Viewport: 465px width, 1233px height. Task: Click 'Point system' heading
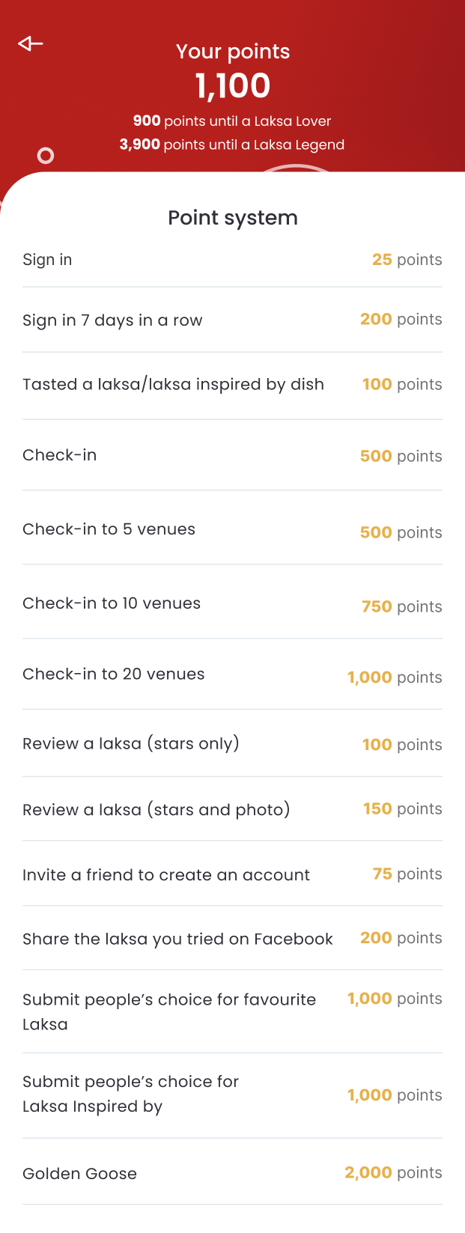[x=233, y=218]
